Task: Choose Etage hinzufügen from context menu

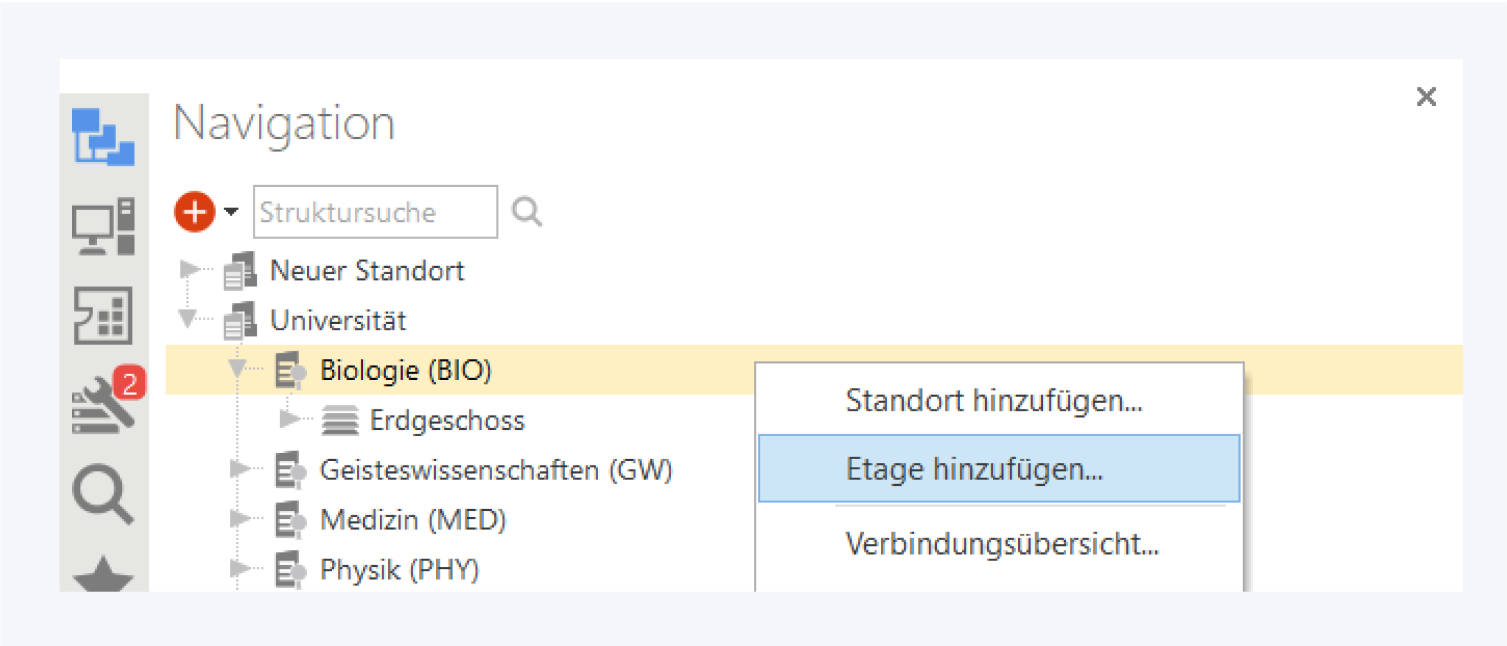Action: pyautogui.click(x=974, y=469)
